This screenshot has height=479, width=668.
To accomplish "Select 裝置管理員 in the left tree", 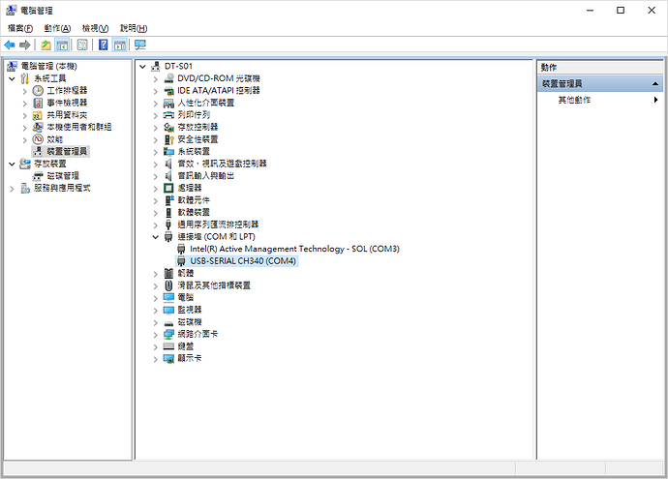I will [67, 151].
